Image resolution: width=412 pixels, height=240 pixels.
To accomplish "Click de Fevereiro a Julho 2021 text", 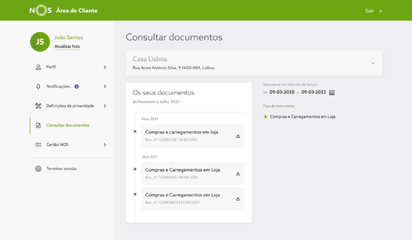I will [156, 101].
